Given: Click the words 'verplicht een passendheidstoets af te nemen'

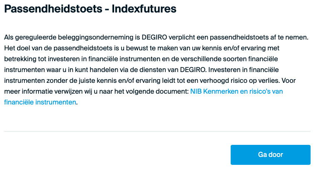Looking at the screenshot, I should click(239, 37).
